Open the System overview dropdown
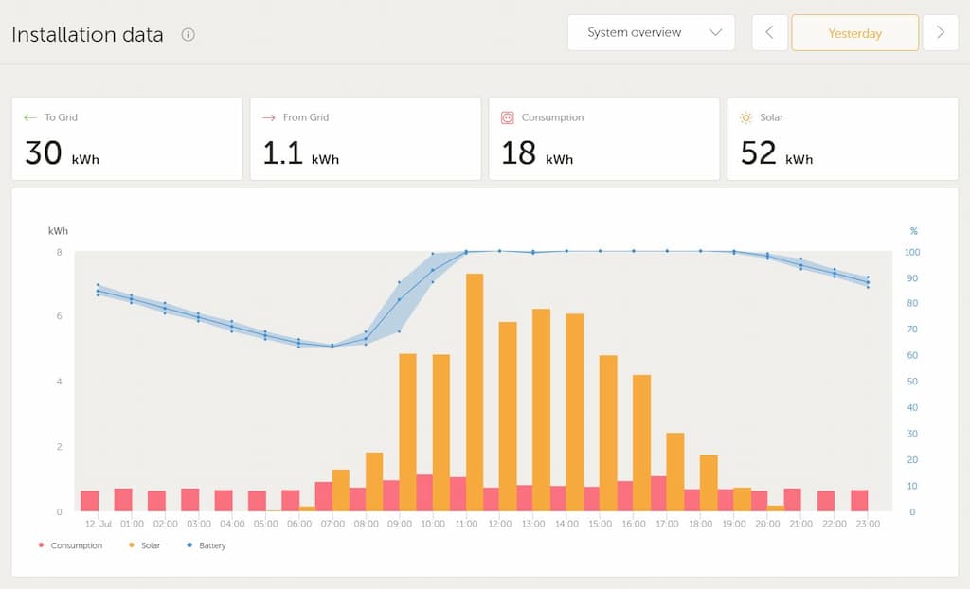This screenshot has width=970, height=589. point(651,32)
